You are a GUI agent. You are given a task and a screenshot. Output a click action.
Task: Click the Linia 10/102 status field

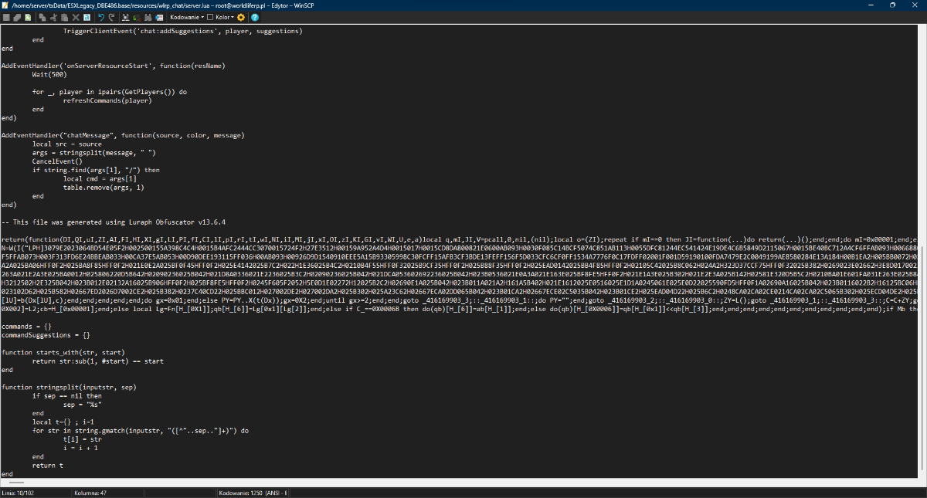19,492
